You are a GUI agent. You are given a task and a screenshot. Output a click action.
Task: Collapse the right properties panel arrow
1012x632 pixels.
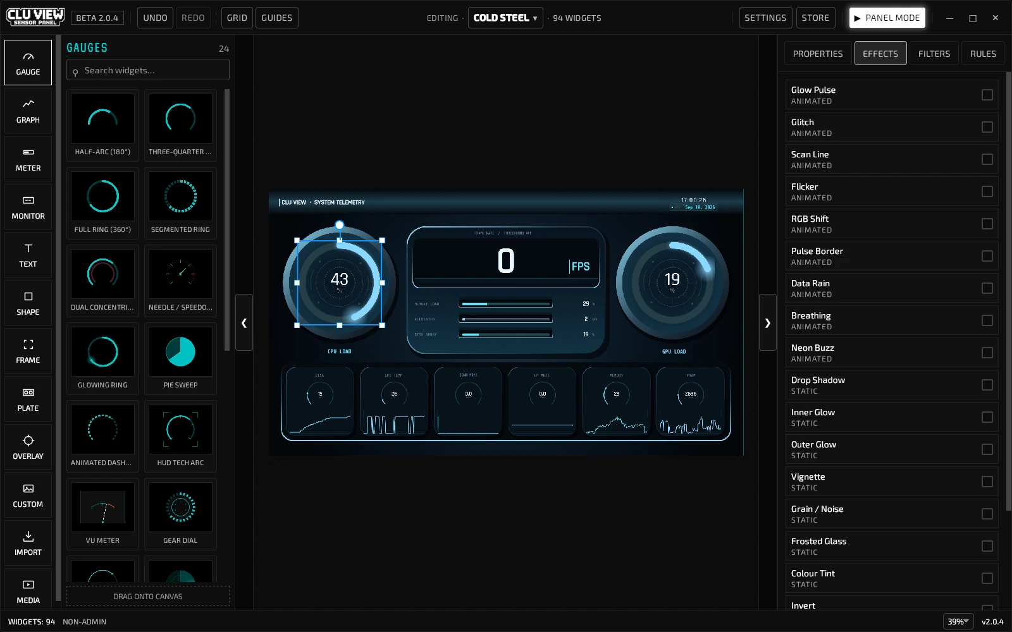click(767, 322)
